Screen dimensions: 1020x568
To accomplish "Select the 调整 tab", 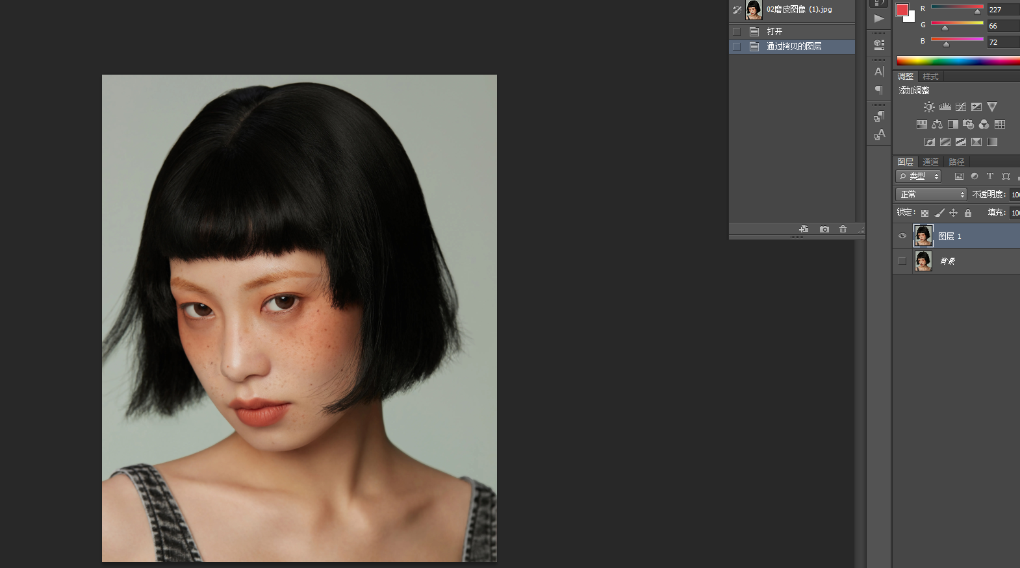I will pyautogui.click(x=906, y=77).
